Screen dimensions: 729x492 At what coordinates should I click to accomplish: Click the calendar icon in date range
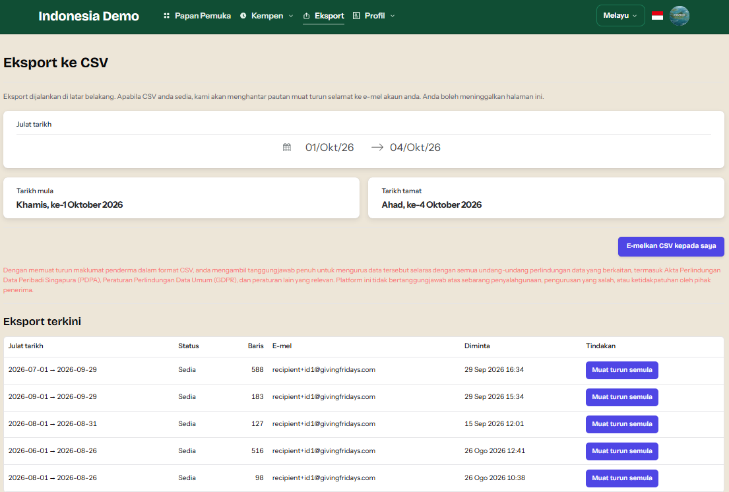287,147
